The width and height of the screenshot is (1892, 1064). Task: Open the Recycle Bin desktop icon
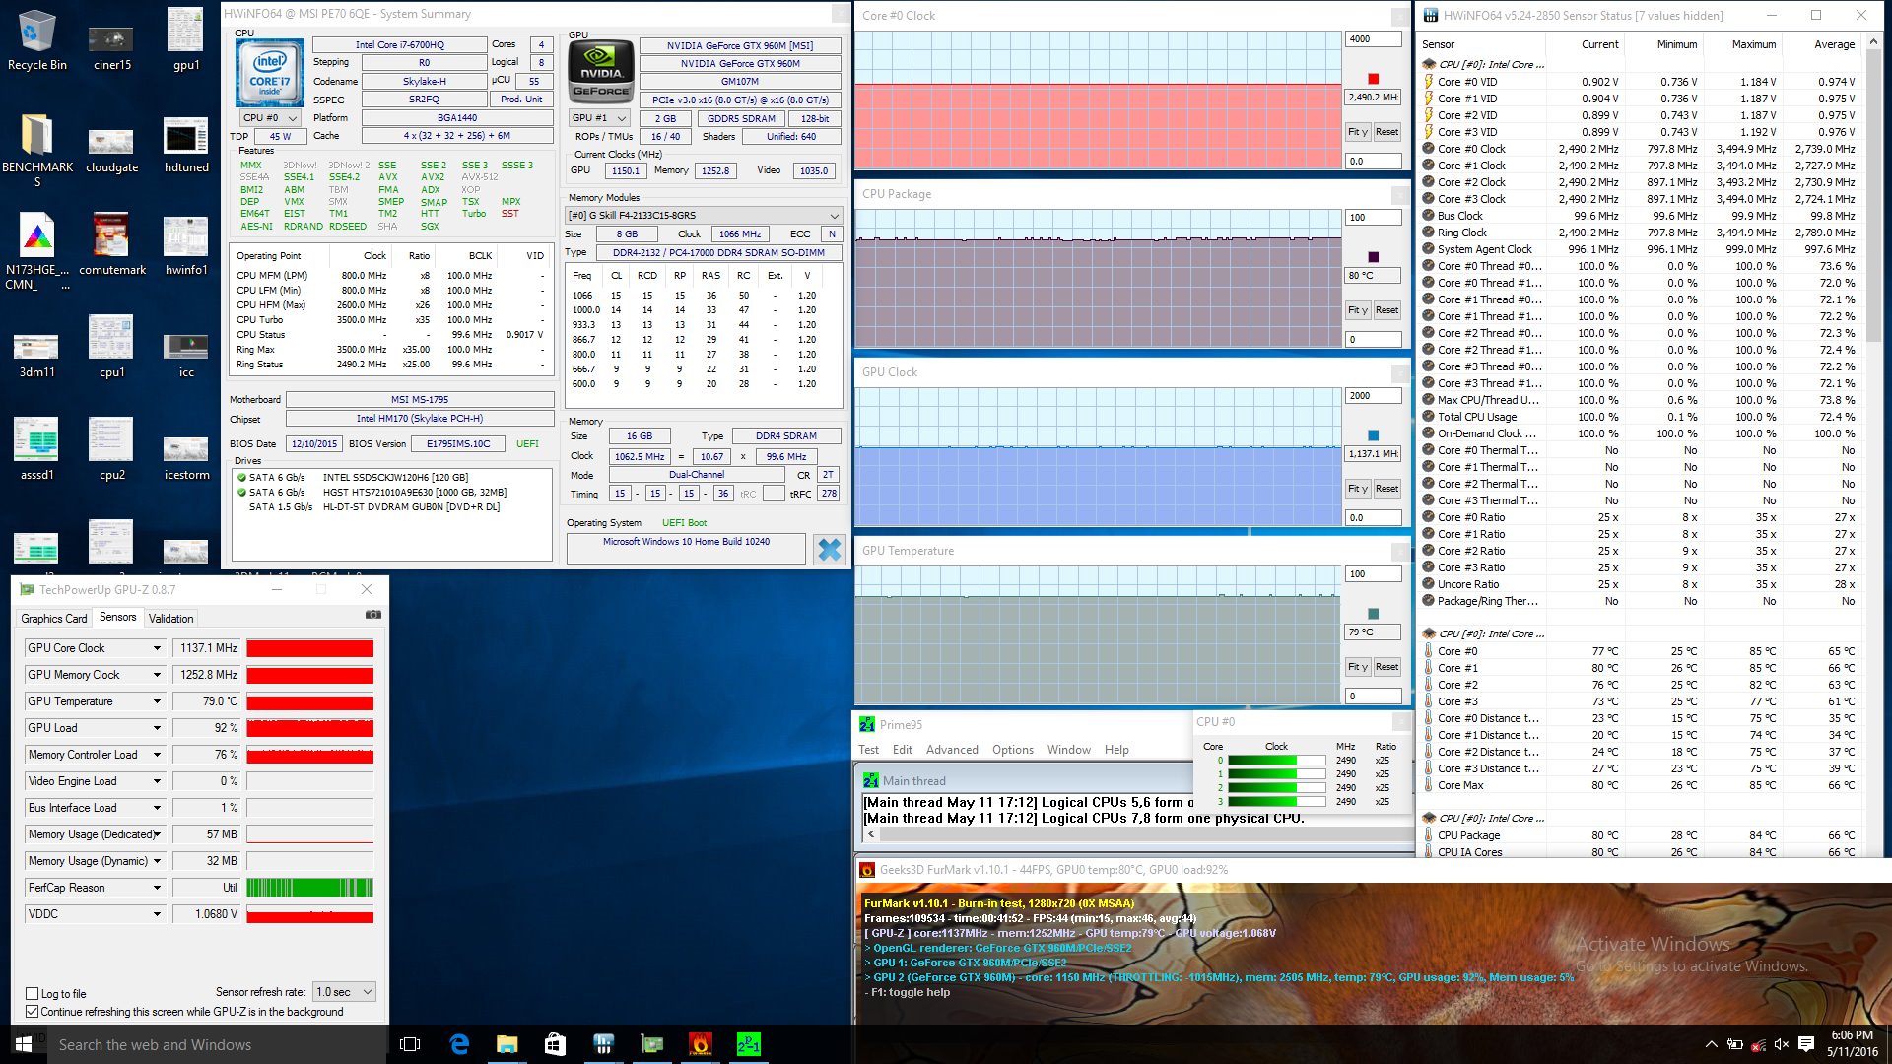pos(37,39)
